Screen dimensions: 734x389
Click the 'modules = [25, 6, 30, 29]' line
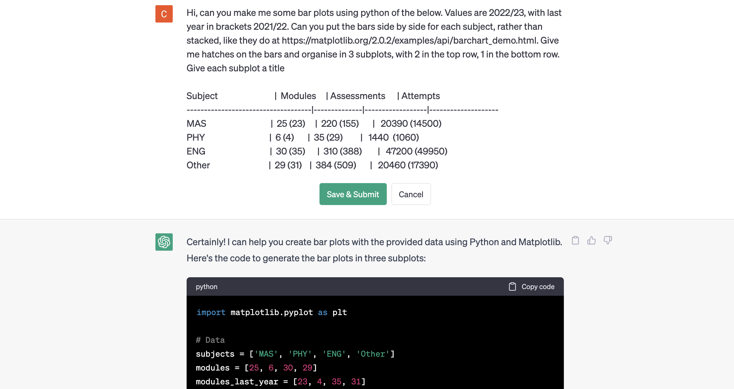(256, 368)
